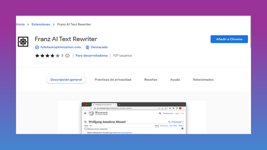Click the red extension icon in preview toolbar
This screenshot has width=267, height=150.
coord(180,108)
